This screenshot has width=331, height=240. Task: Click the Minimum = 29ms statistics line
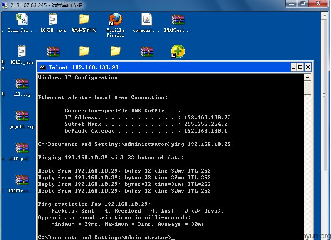coord(128,224)
